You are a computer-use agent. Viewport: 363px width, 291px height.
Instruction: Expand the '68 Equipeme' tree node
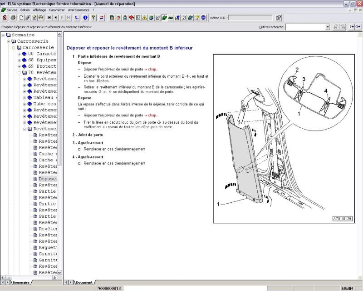(x=19, y=60)
